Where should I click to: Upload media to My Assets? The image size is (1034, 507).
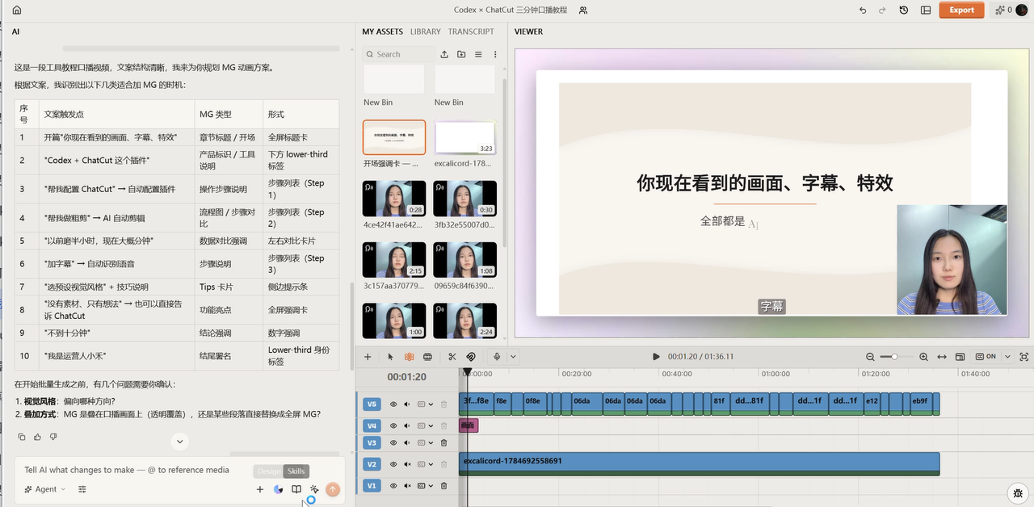click(x=444, y=54)
